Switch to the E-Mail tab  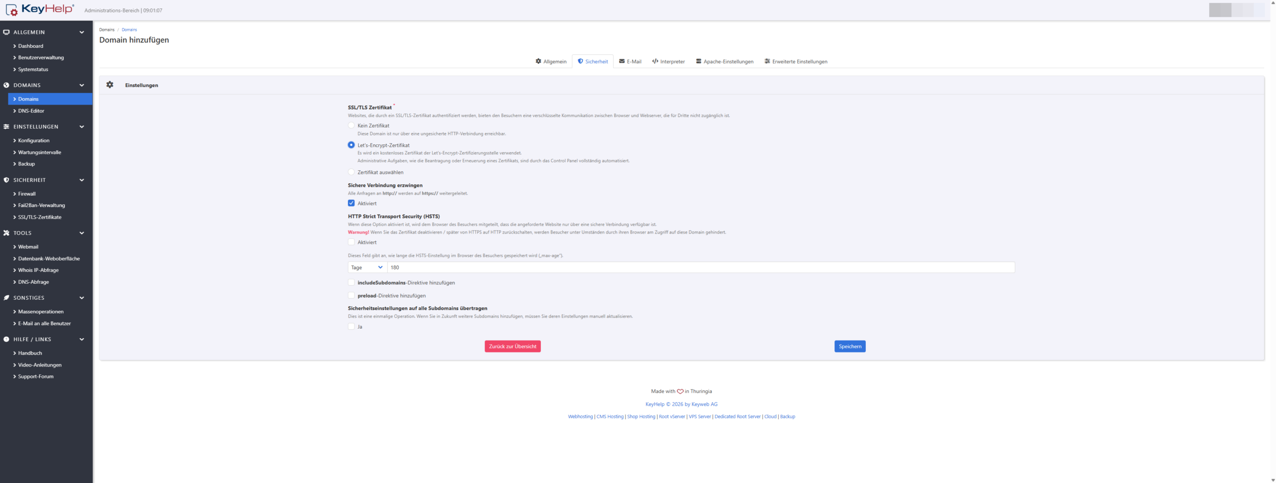[x=630, y=62]
